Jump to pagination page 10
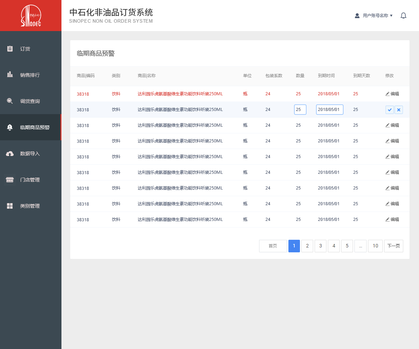This screenshot has width=419, height=349. (375, 246)
